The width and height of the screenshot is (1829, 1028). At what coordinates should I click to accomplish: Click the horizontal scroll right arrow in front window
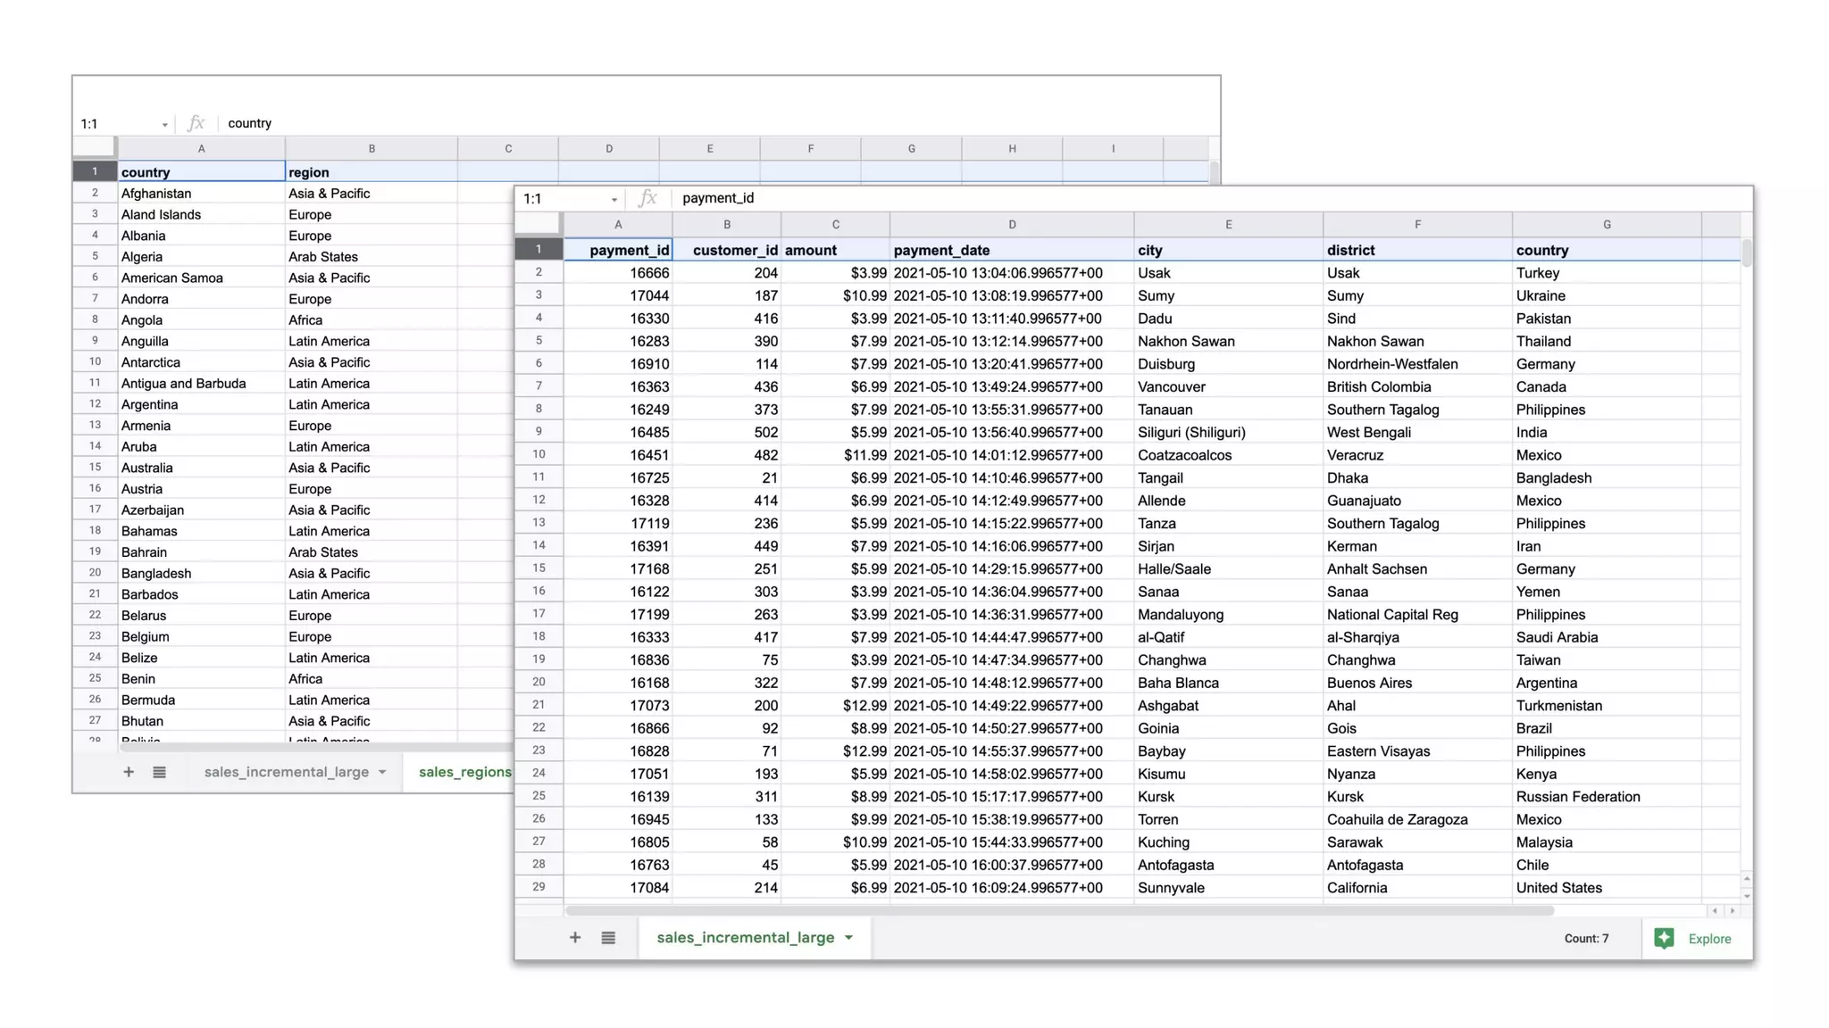point(1733,910)
